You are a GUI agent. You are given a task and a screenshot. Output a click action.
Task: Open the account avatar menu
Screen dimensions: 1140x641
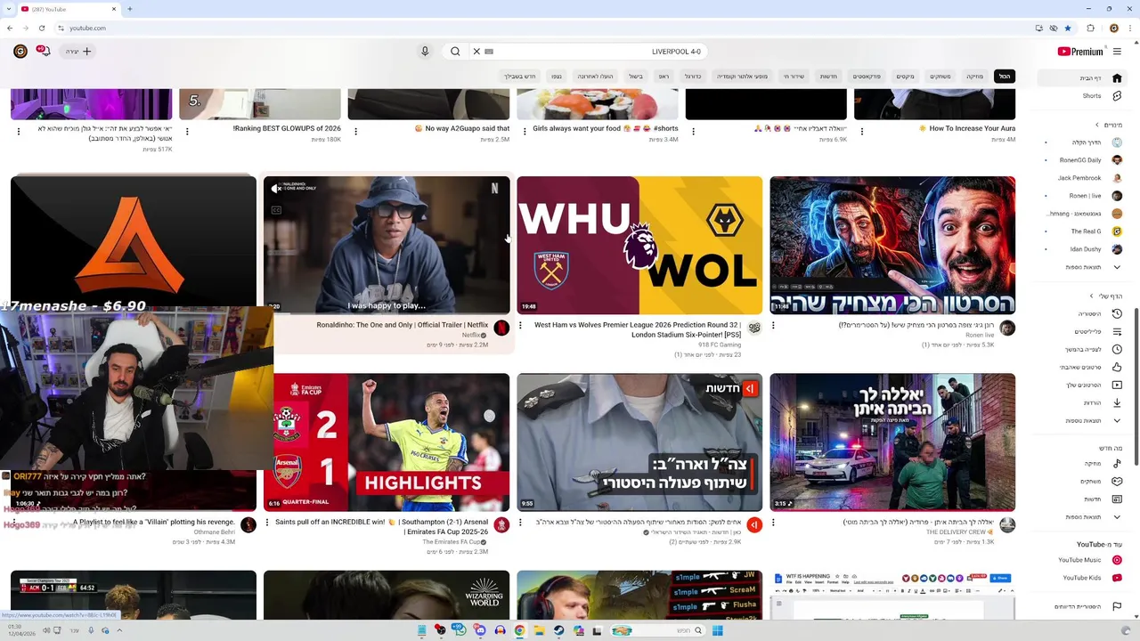click(x=20, y=52)
